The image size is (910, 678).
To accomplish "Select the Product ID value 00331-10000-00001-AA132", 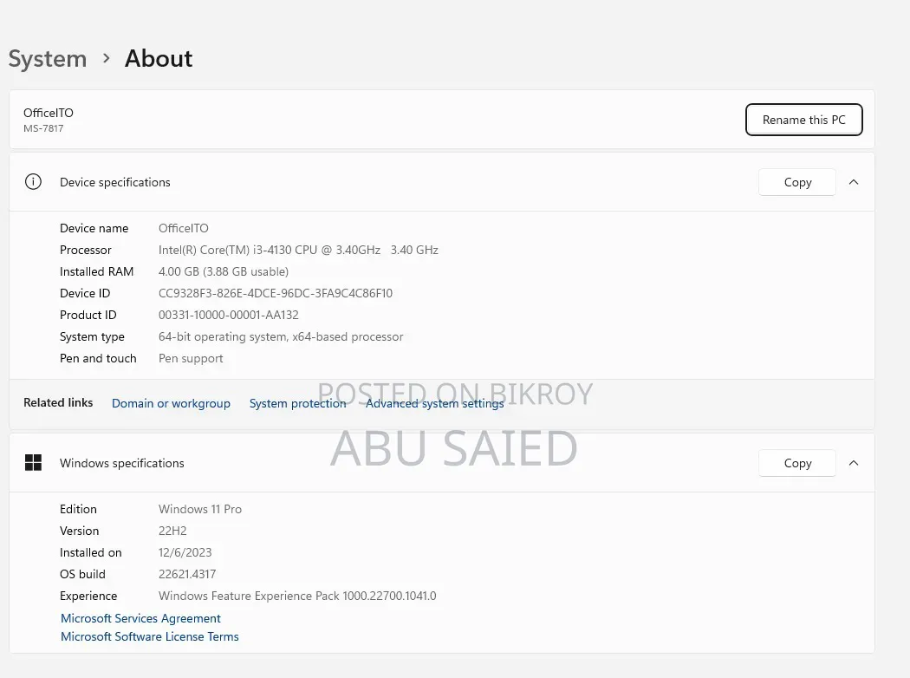I will (229, 315).
